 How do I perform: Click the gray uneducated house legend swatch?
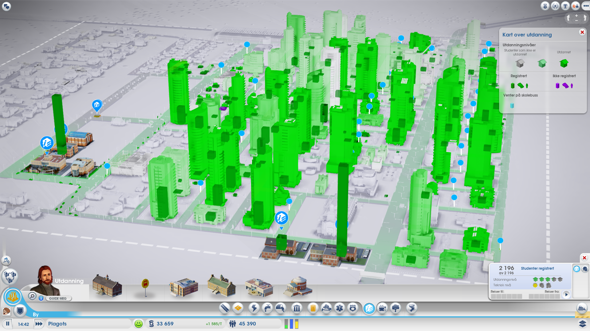[520, 63]
